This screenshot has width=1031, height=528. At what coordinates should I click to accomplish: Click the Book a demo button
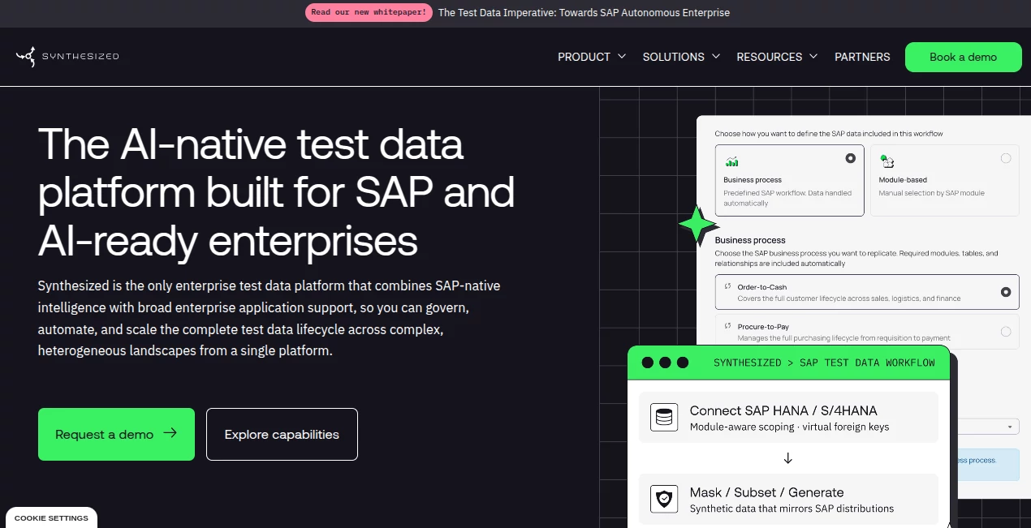[x=963, y=57]
